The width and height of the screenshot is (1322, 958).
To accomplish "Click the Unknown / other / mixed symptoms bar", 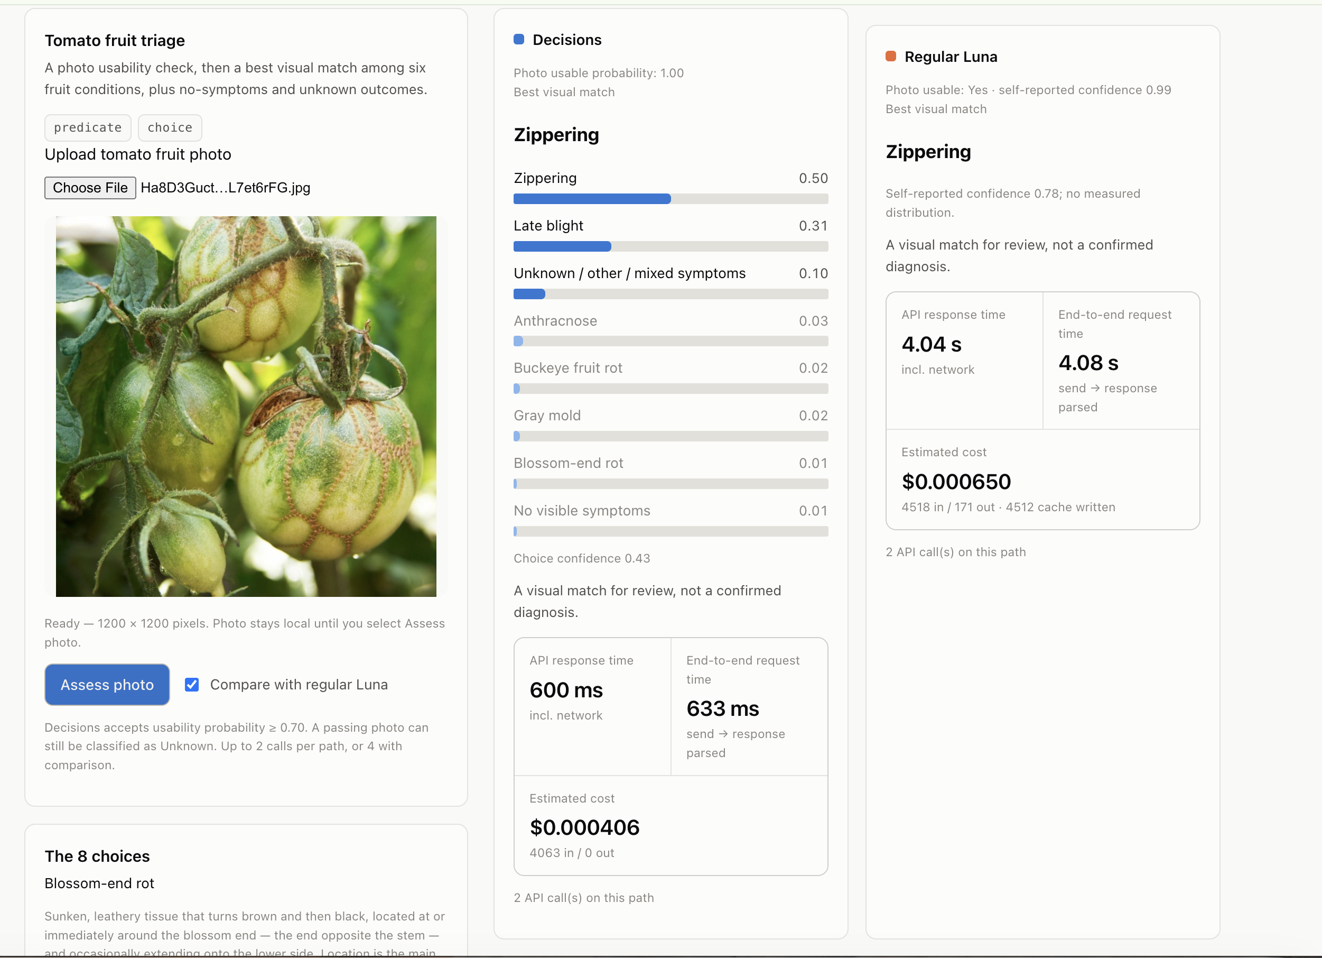I will (671, 294).
